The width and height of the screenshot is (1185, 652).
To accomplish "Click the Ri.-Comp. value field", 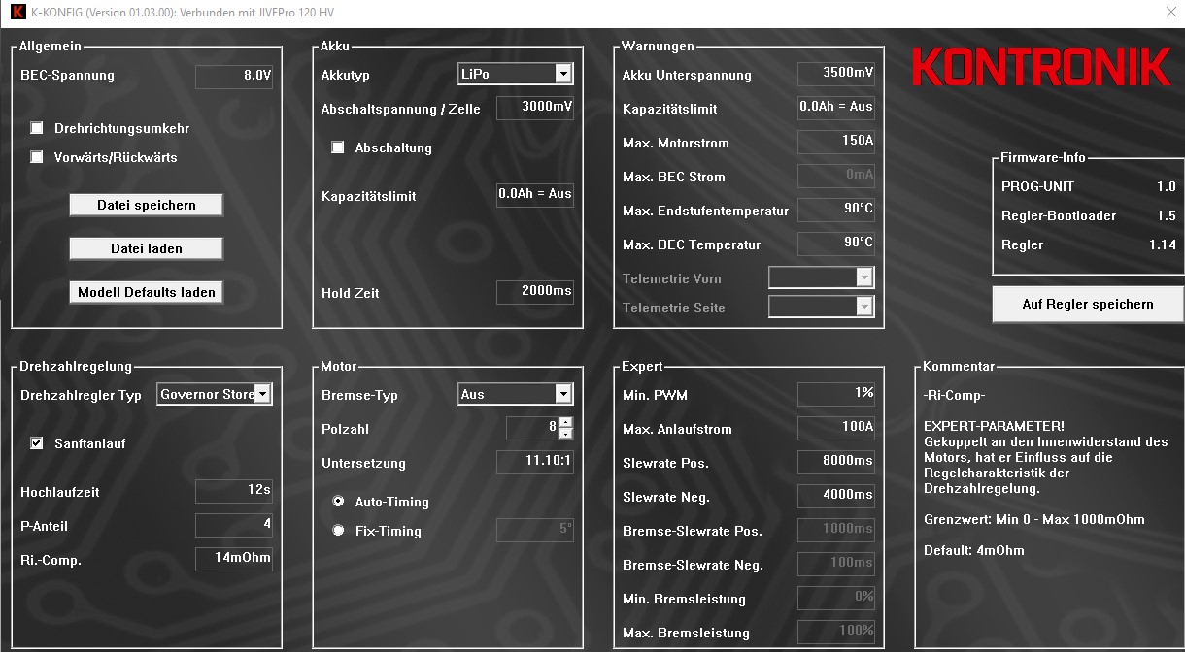I will click(234, 559).
